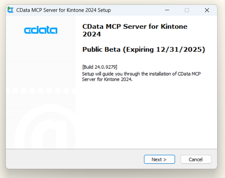Click the window title 'CData MCP Server for Kintone 2024 Setup'
Image resolution: width=225 pixels, height=178 pixels.
63,10
